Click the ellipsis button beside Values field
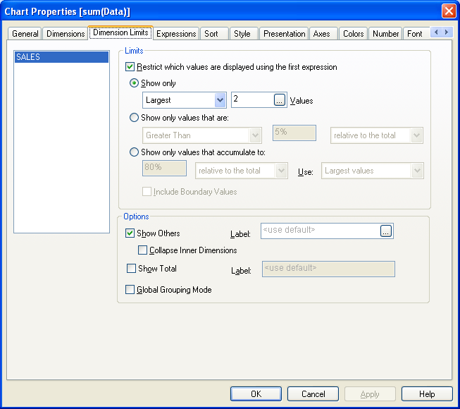This screenshot has height=409, width=460. point(280,100)
